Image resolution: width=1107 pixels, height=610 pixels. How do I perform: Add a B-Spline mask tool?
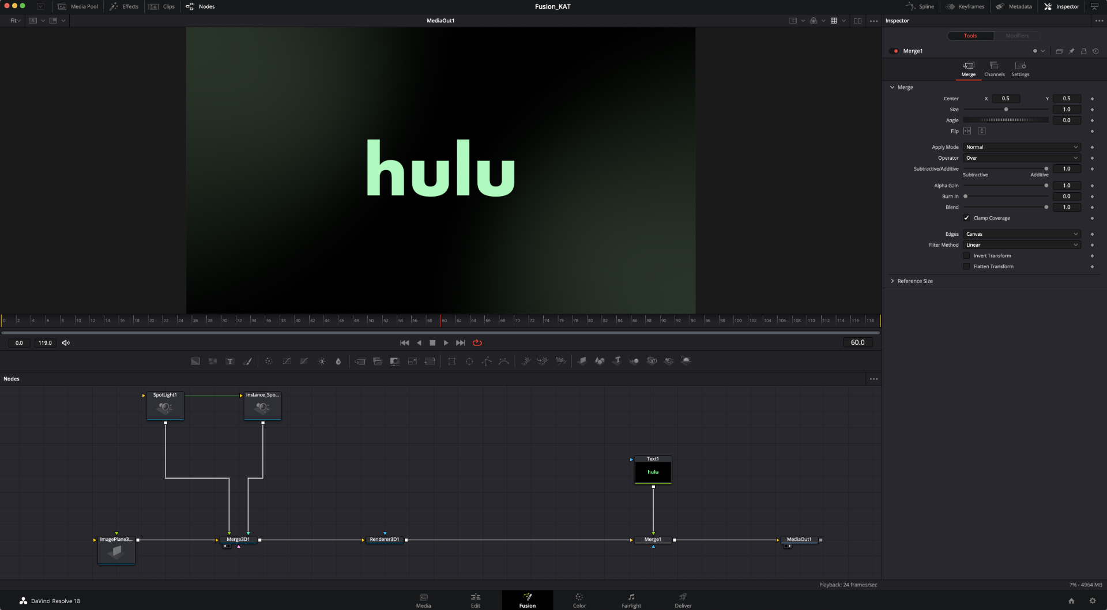504,361
